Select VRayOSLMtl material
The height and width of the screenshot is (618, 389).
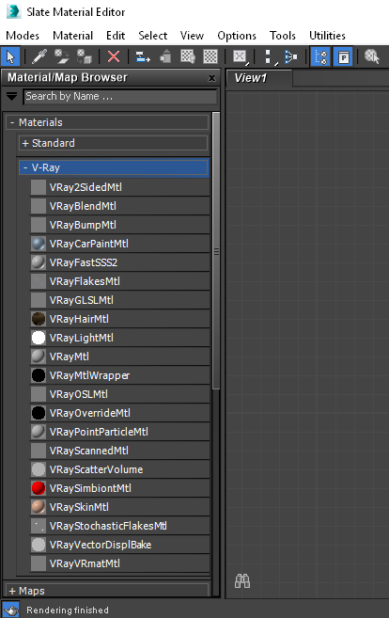[119, 394]
